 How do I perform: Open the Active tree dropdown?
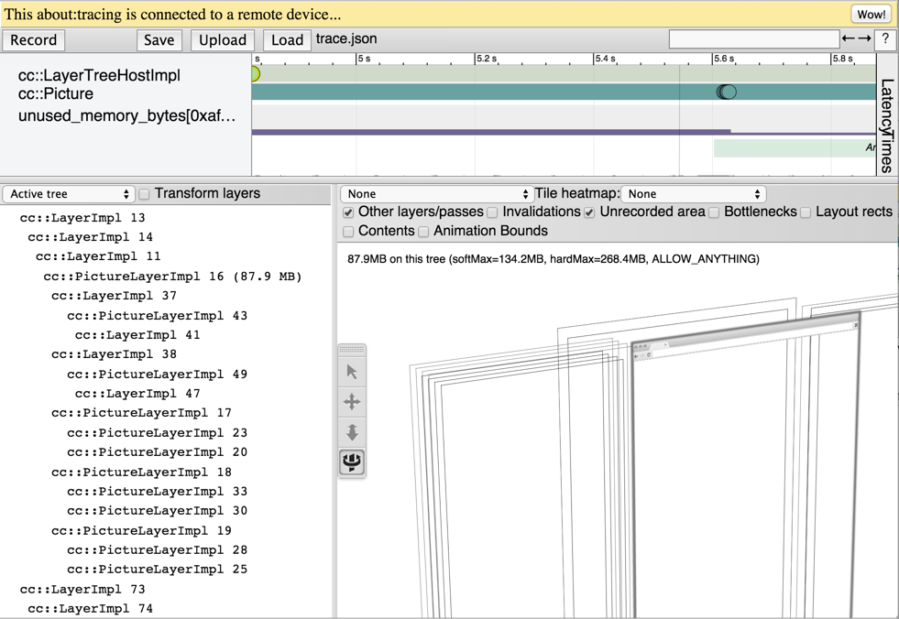[69, 194]
